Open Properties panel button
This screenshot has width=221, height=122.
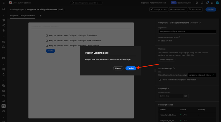(195, 9)
